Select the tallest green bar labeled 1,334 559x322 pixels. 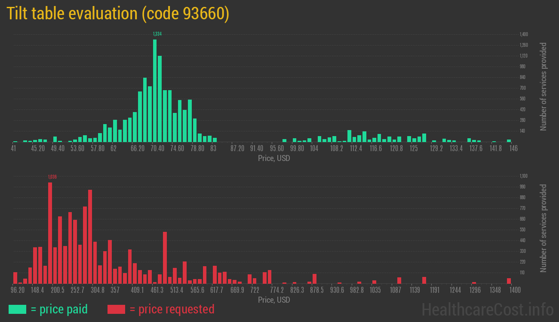(x=155, y=91)
